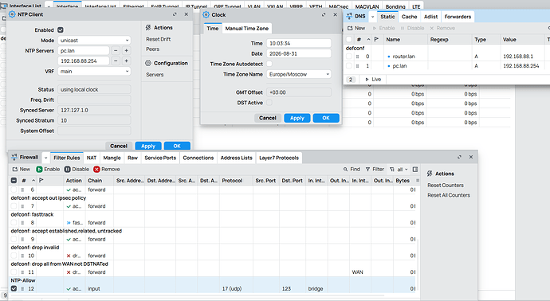This screenshot has width=550, height=301.
Task: Click OK in the NTP Client window
Action: [177, 146]
